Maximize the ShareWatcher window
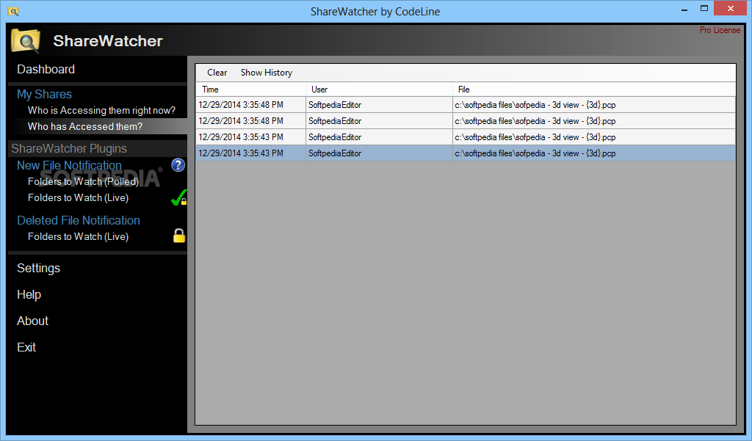Viewport: 752px width, 441px height. 704,9
